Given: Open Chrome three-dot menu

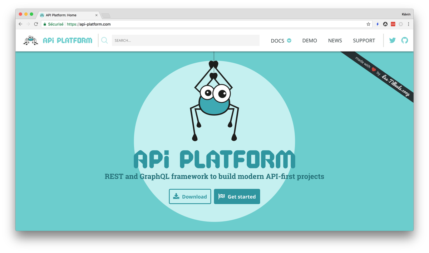Looking at the screenshot, I should pyautogui.click(x=409, y=24).
